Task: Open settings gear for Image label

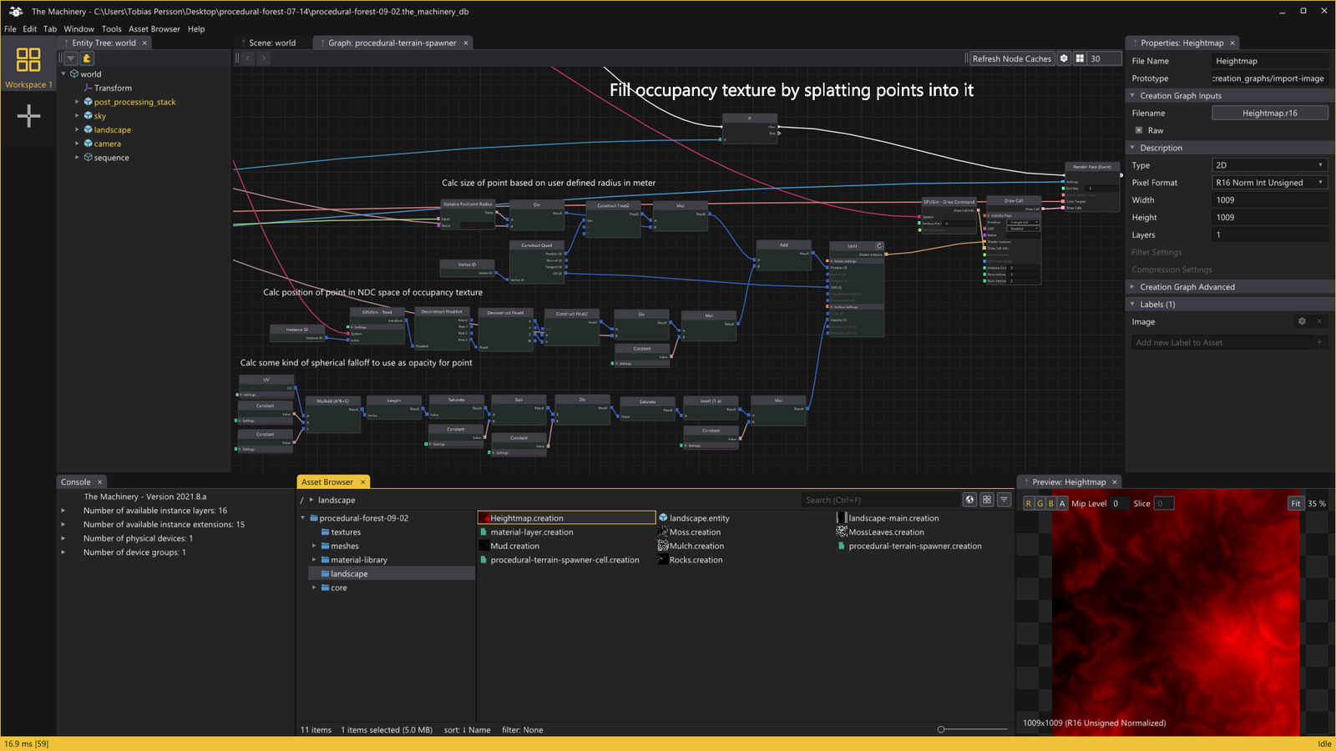Action: point(1302,321)
